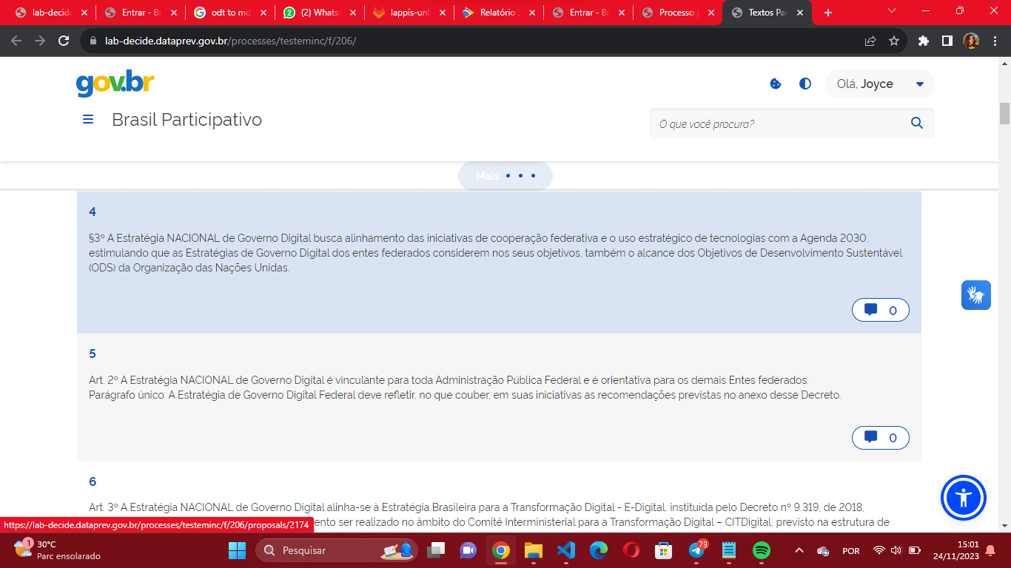The image size is (1011, 568).
Task: Open comments for paragraph 5
Action: [880, 437]
